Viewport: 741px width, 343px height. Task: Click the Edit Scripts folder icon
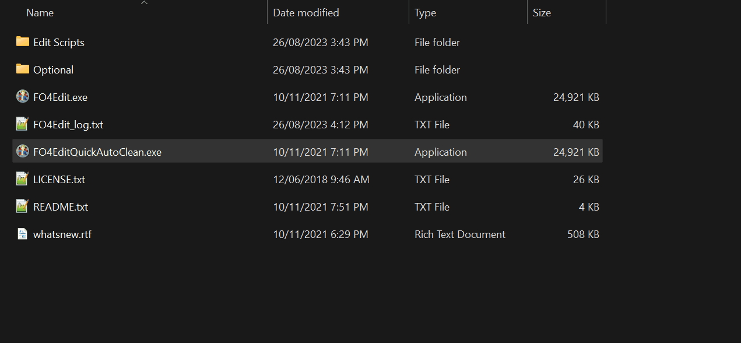[23, 42]
